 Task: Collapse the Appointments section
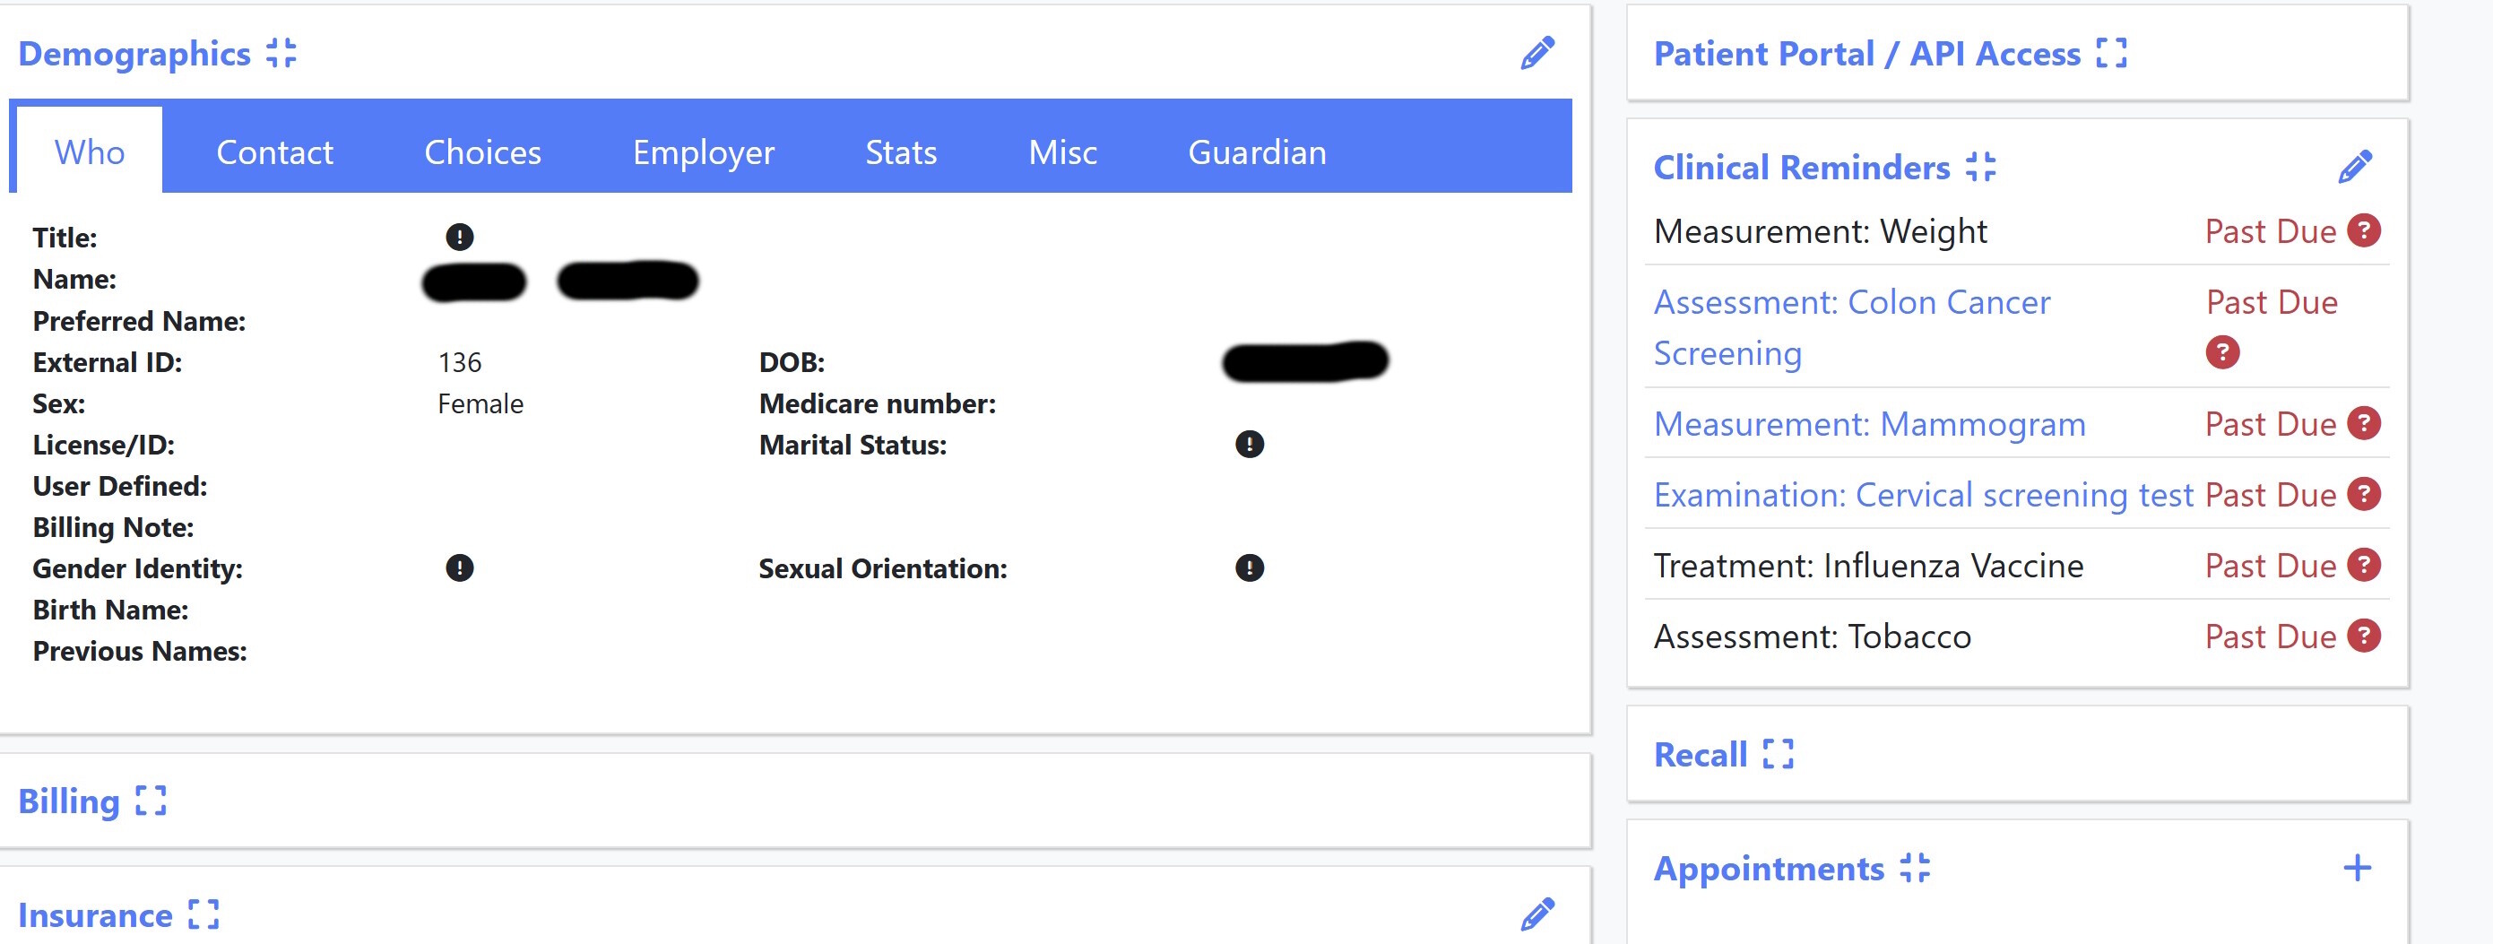(x=1914, y=868)
